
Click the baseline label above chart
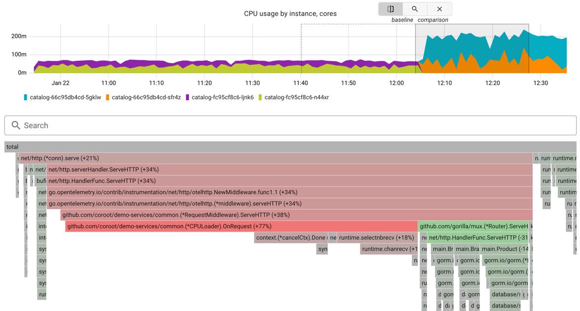click(402, 20)
